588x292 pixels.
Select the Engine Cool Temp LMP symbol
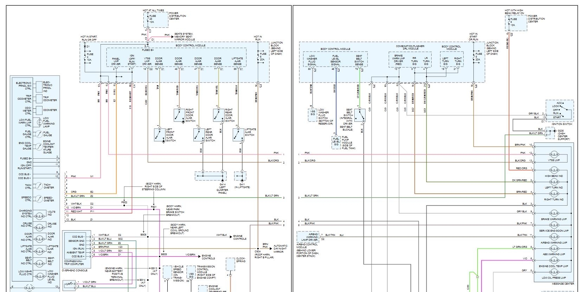[554, 260]
